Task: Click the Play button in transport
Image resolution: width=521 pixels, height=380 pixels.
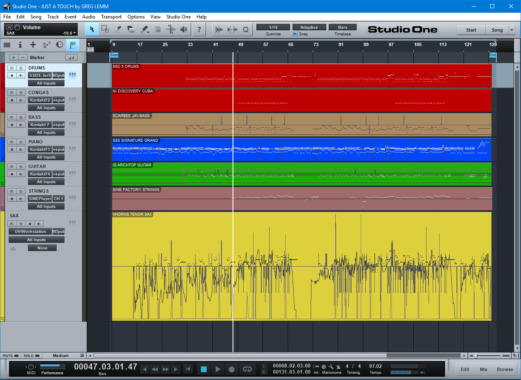Action: click(x=218, y=369)
